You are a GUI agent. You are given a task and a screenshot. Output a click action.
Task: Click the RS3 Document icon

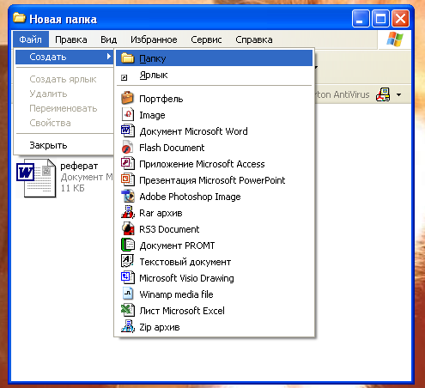(x=127, y=228)
